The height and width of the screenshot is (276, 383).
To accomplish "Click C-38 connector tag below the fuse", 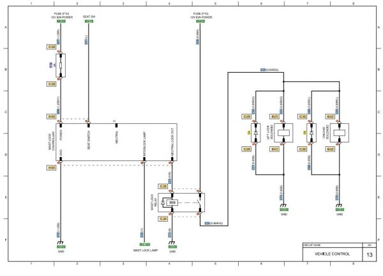I will pyautogui.click(x=51, y=84).
